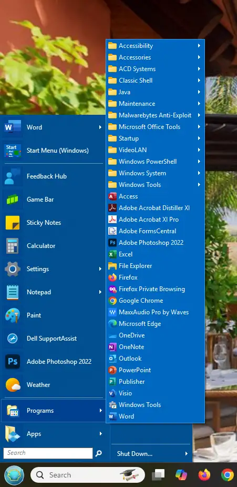
Task: Click the search magnifier icon in start menu
Action: pos(98,453)
